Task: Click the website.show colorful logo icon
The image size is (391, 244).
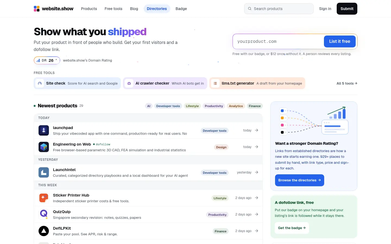Action: pyautogui.click(x=37, y=9)
